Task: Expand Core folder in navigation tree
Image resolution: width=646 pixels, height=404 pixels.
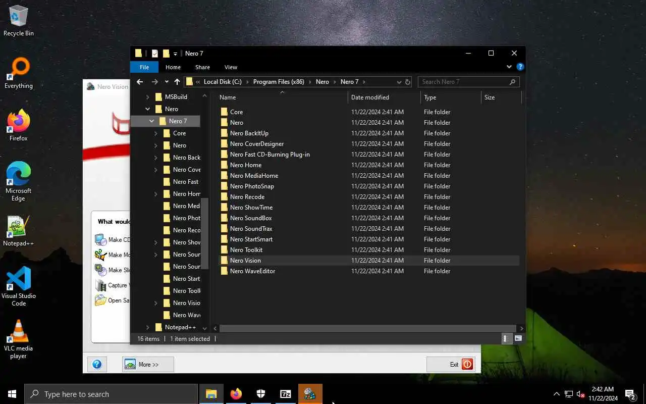Action: click(155, 133)
